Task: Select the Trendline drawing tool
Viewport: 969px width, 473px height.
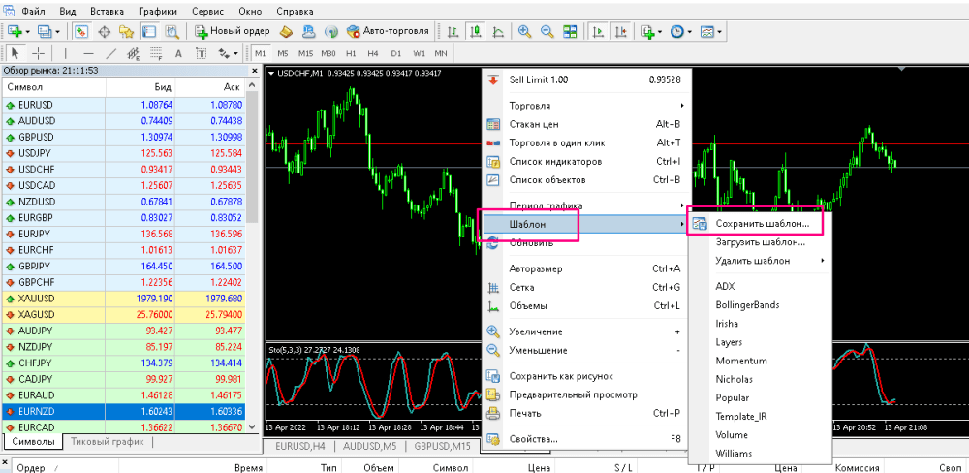Action: (111, 53)
